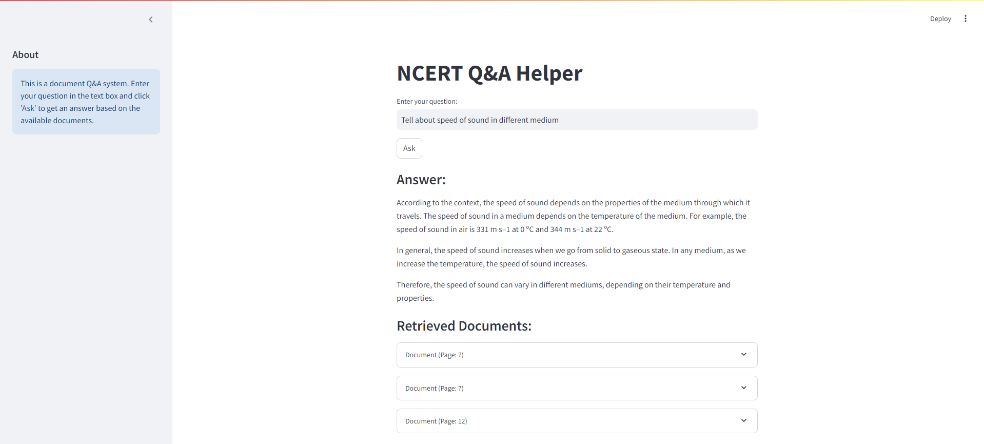Open the three-dot main menu
Viewport: 984px width, 444px height.
click(x=965, y=18)
